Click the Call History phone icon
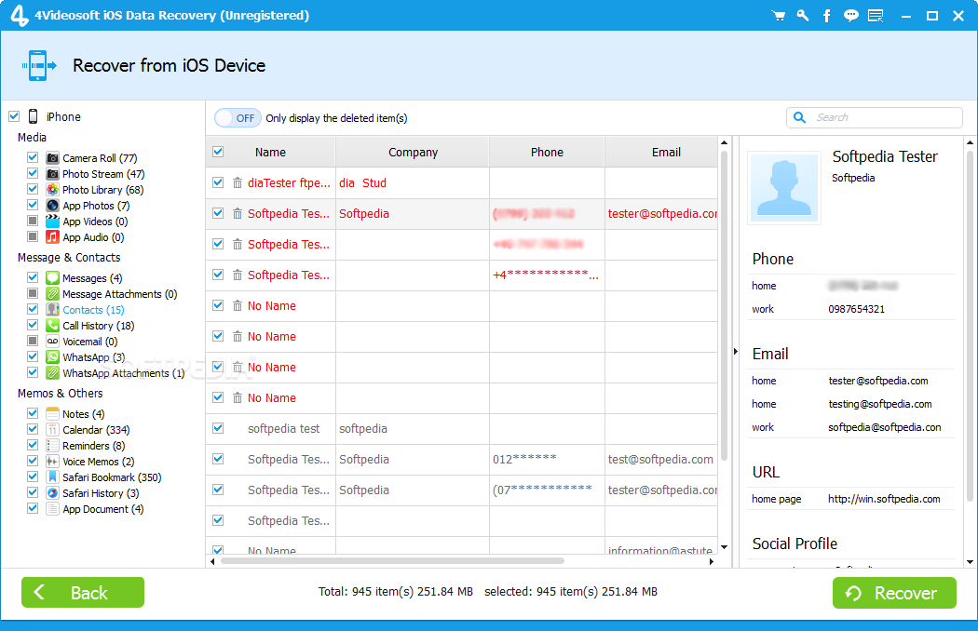Viewport: 978px width, 631px height. pos(53,326)
